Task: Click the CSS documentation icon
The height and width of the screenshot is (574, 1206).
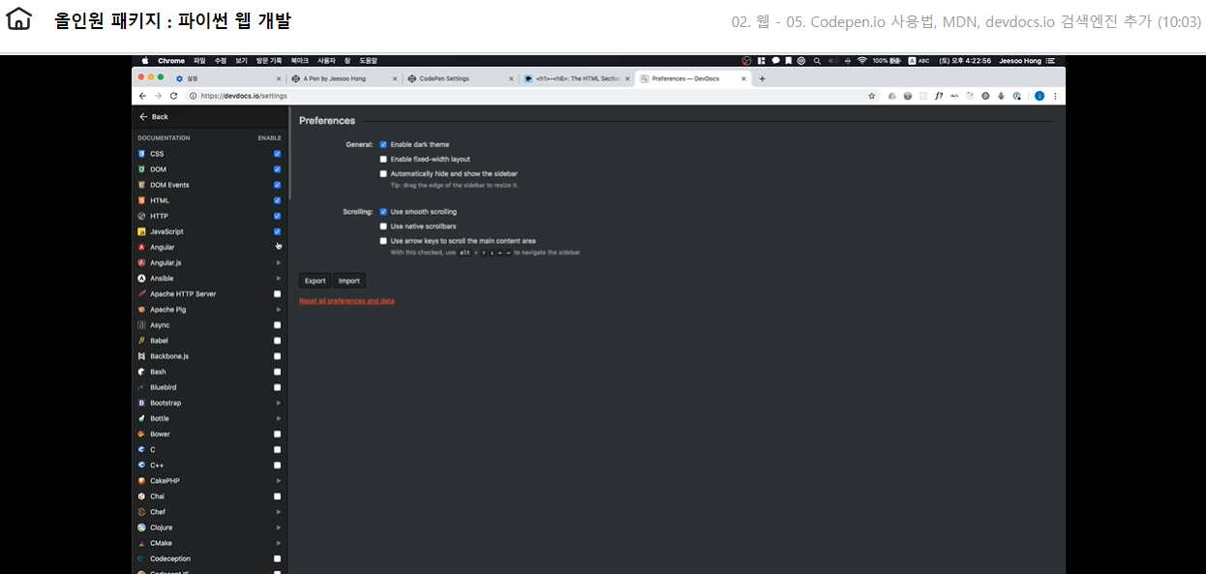Action: coord(141,154)
